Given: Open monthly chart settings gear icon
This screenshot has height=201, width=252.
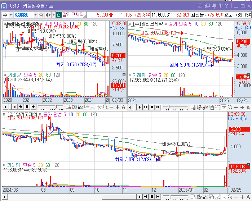Looking at the screenshot, I should [74, 107].
